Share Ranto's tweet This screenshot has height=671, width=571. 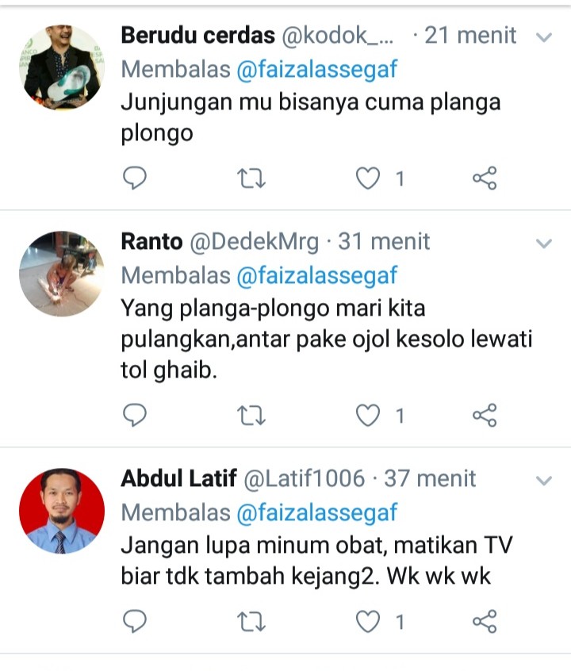[x=485, y=415]
